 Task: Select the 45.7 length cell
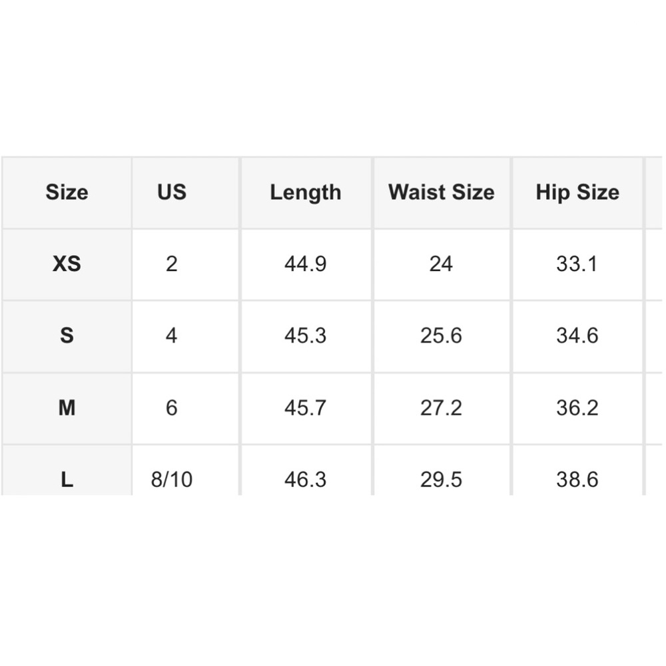[x=306, y=408]
